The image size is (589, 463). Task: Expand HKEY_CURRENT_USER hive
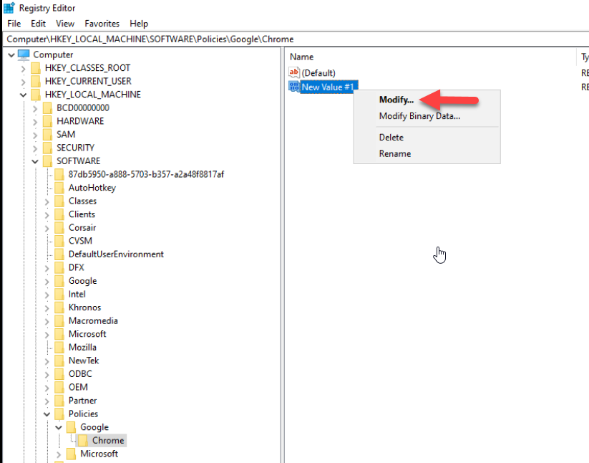(24, 82)
